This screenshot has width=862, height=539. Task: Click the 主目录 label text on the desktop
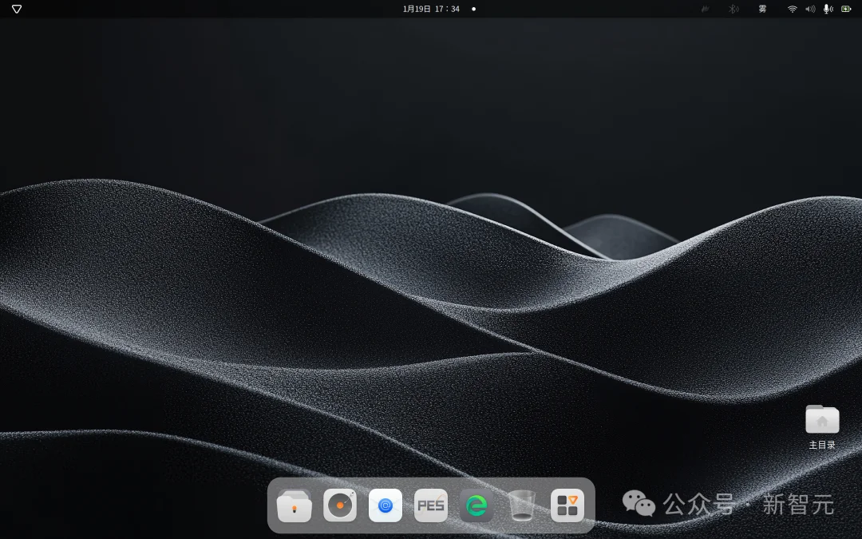[822, 446]
